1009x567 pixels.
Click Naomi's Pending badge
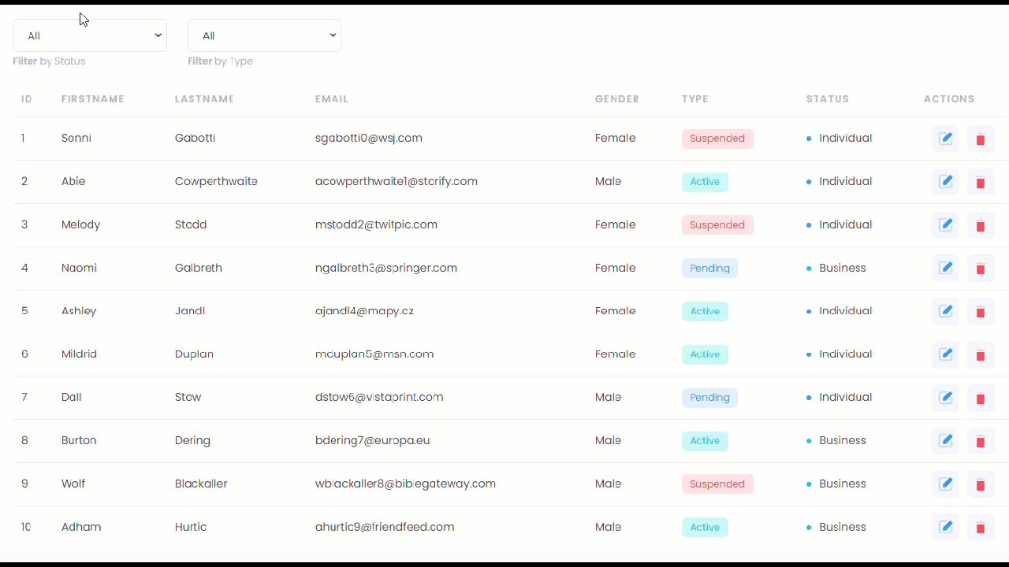tap(709, 269)
